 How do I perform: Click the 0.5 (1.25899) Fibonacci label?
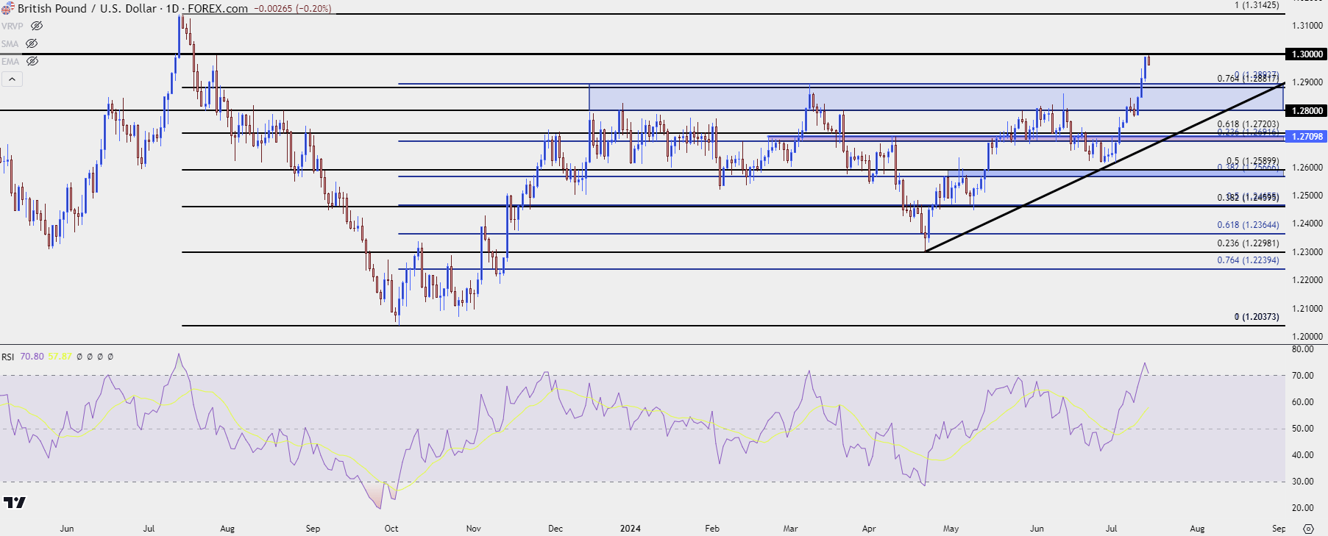click(x=1253, y=161)
